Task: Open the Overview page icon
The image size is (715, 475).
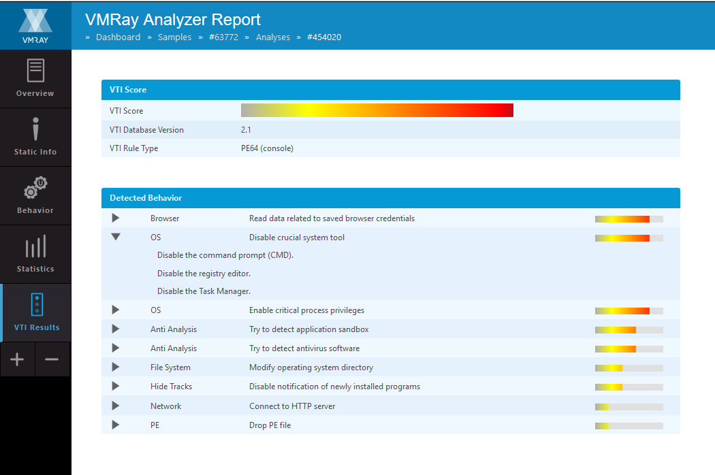Action: click(x=35, y=70)
